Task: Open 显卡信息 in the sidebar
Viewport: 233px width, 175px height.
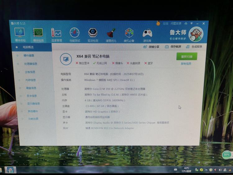Action: pyautogui.click(x=32, y=96)
